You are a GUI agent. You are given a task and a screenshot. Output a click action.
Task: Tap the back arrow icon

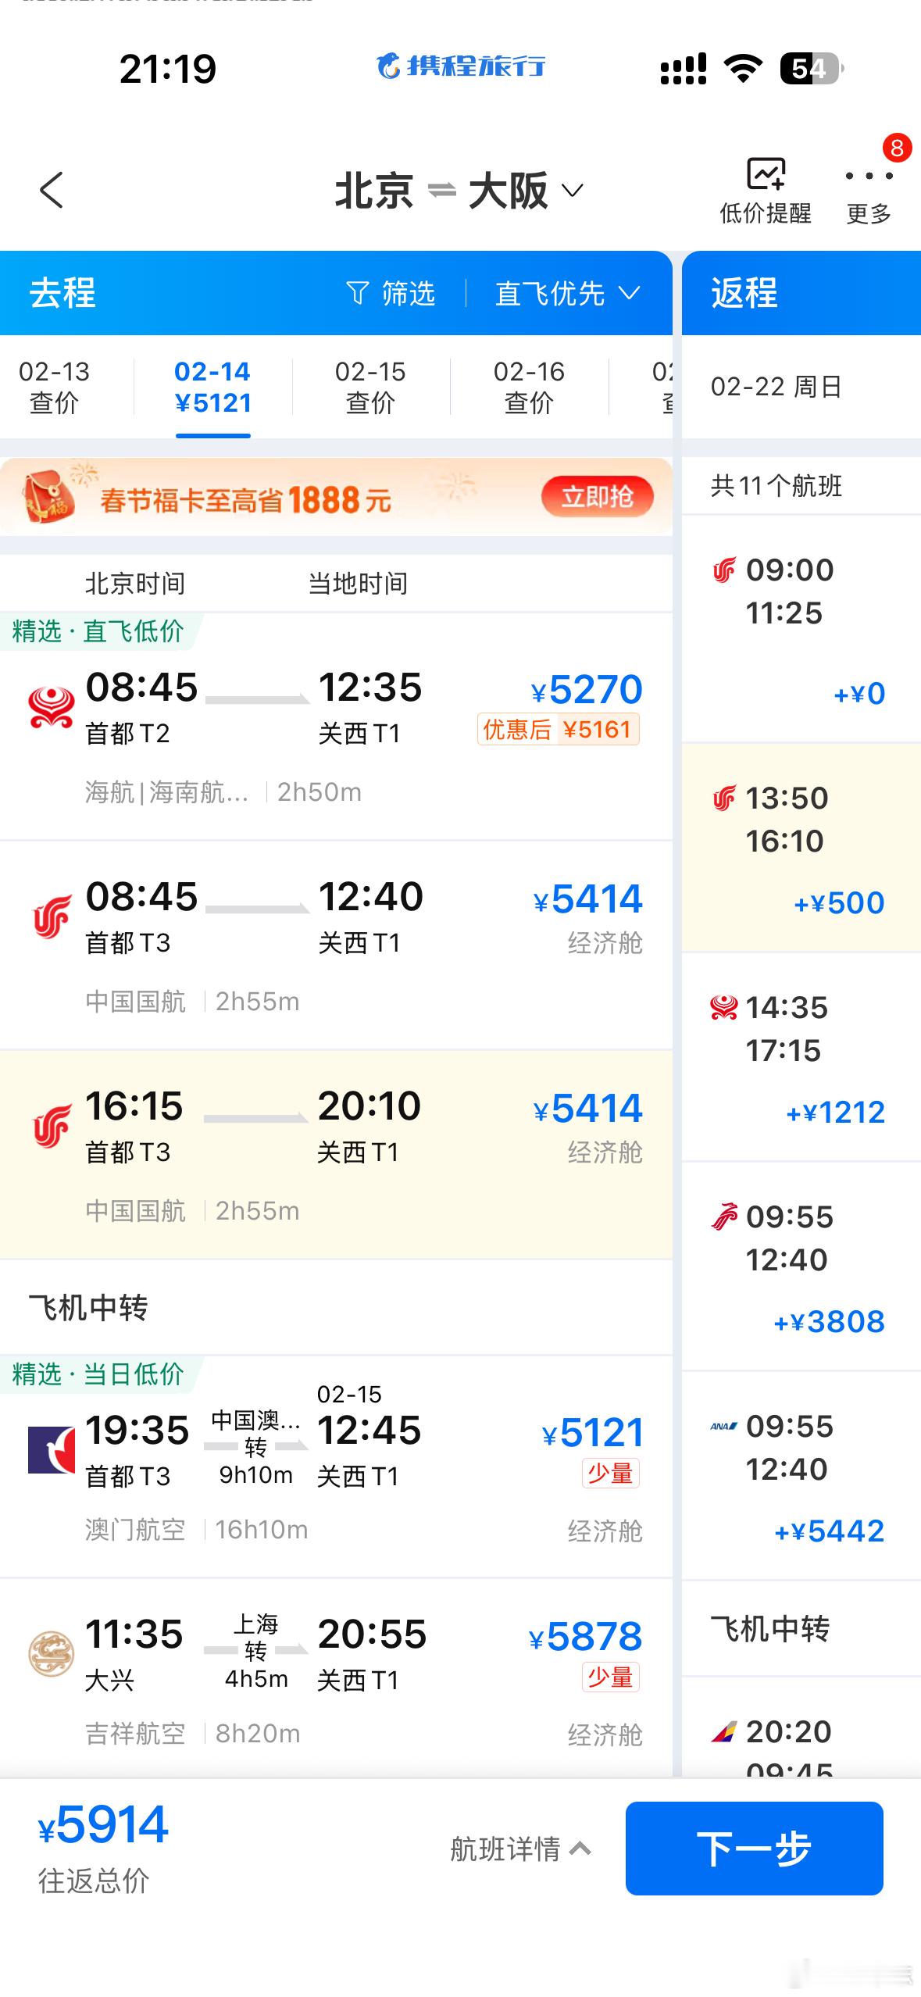click(52, 190)
